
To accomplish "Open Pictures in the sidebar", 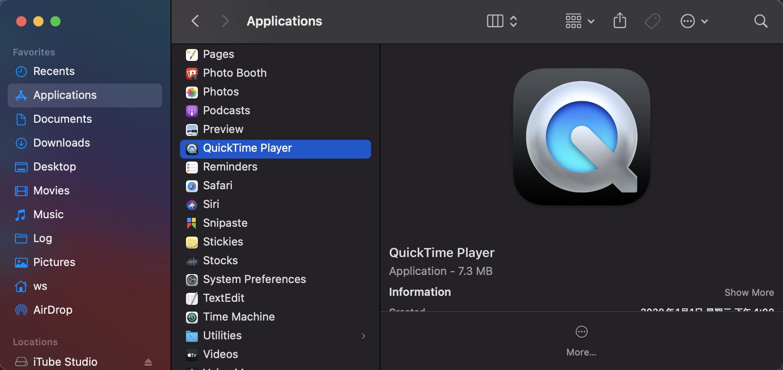I will (x=85, y=262).
